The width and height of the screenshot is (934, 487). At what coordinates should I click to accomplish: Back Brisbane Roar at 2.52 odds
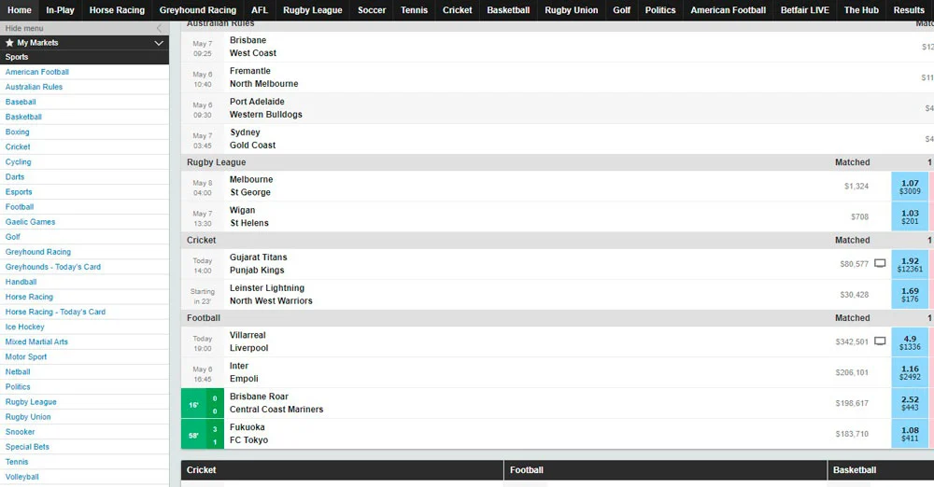click(x=910, y=403)
